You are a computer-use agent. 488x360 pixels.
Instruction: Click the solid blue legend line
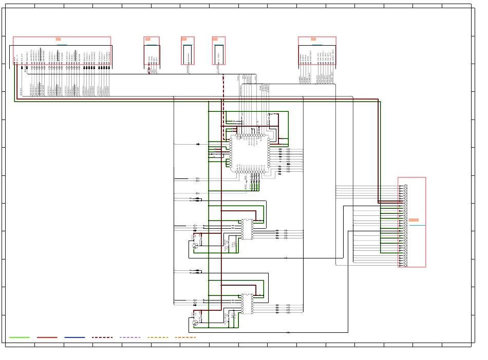(74, 337)
